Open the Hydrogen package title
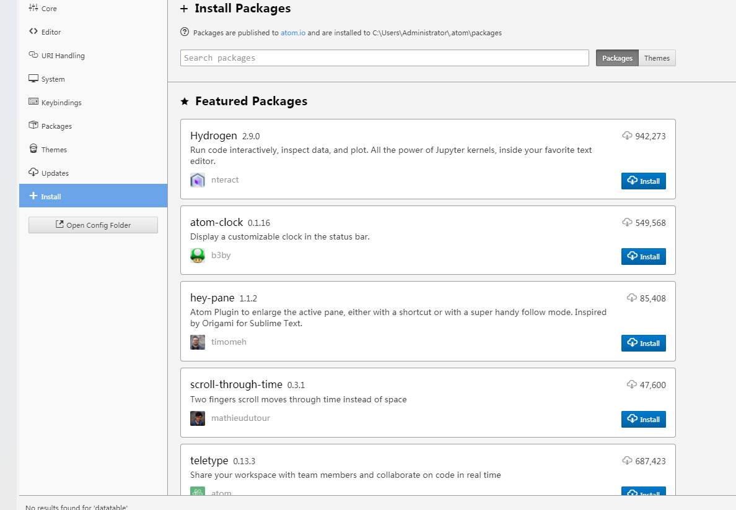Screen dimensions: 736x510 (x=214, y=136)
